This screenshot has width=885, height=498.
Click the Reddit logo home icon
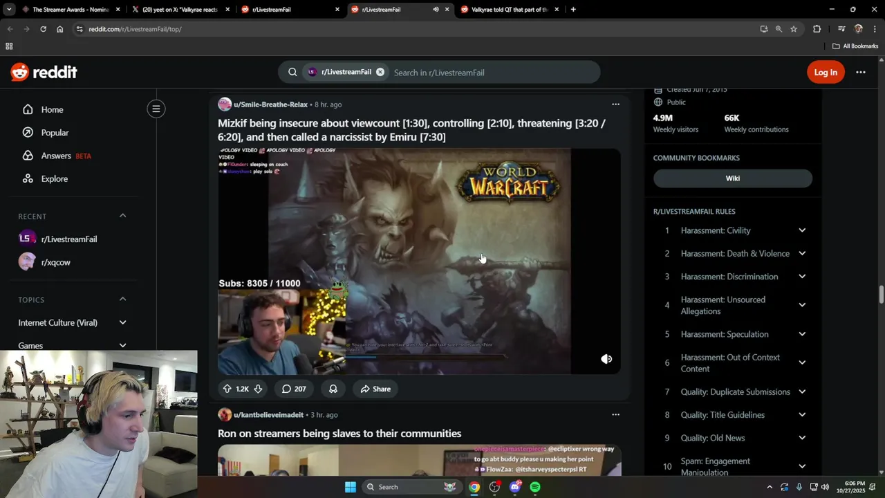44,72
